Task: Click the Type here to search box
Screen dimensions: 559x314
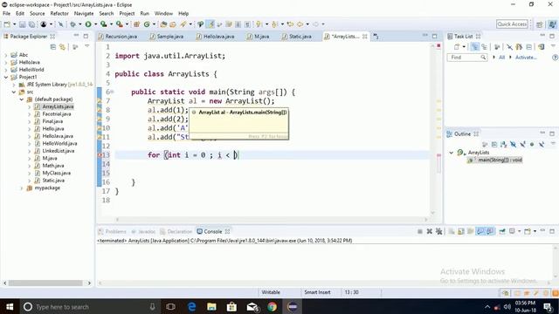Action: [89, 306]
